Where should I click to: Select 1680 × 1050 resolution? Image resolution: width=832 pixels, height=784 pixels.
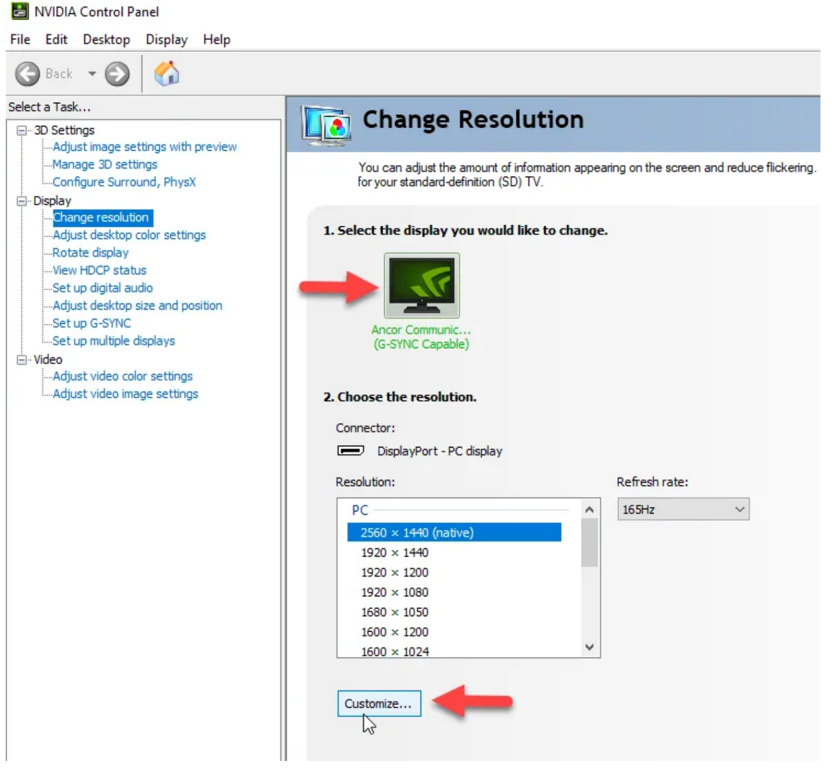tap(395, 613)
